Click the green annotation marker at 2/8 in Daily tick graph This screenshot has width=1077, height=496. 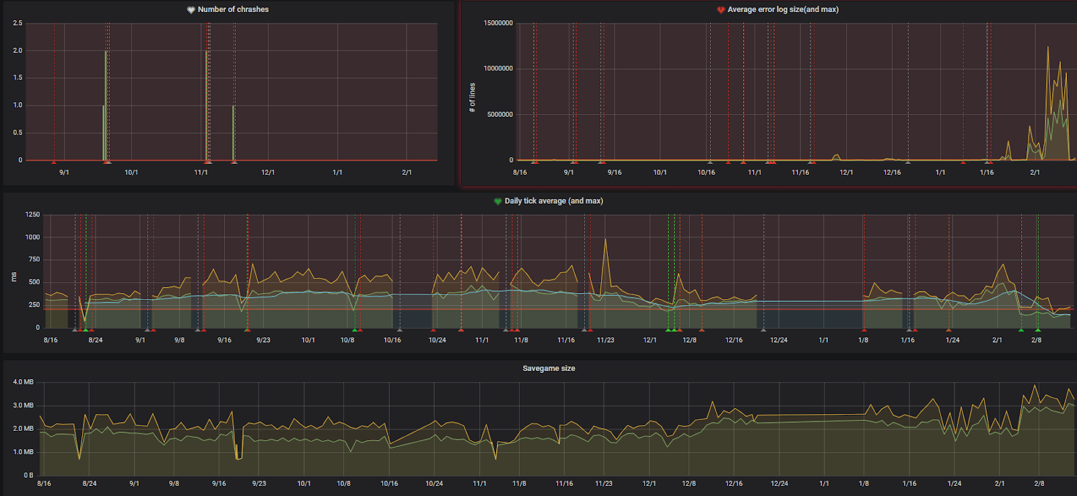1038,329
